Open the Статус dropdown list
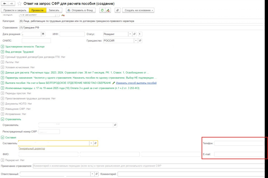 tap(130, 34)
